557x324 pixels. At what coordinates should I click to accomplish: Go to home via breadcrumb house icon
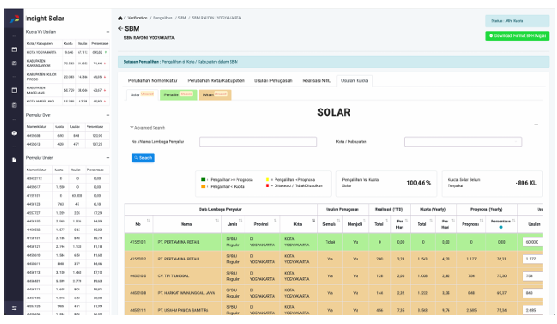coord(120,19)
